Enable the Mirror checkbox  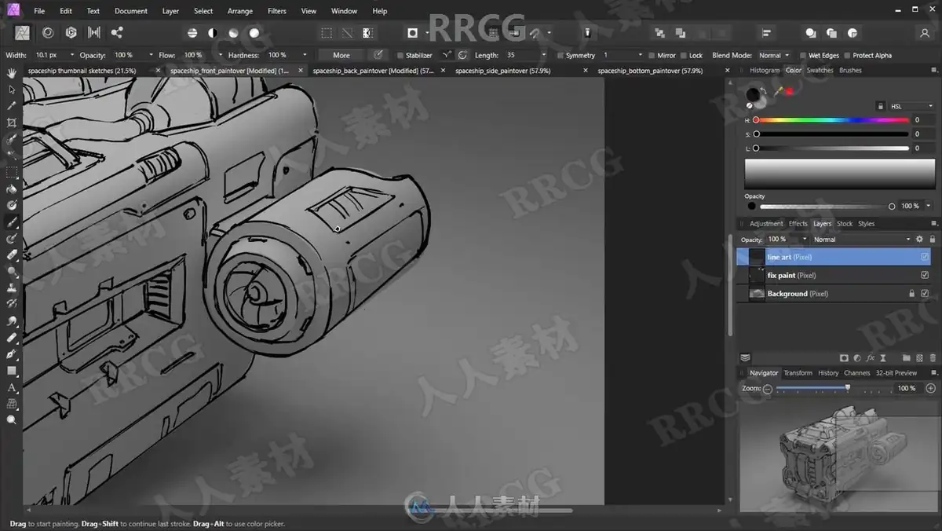652,56
